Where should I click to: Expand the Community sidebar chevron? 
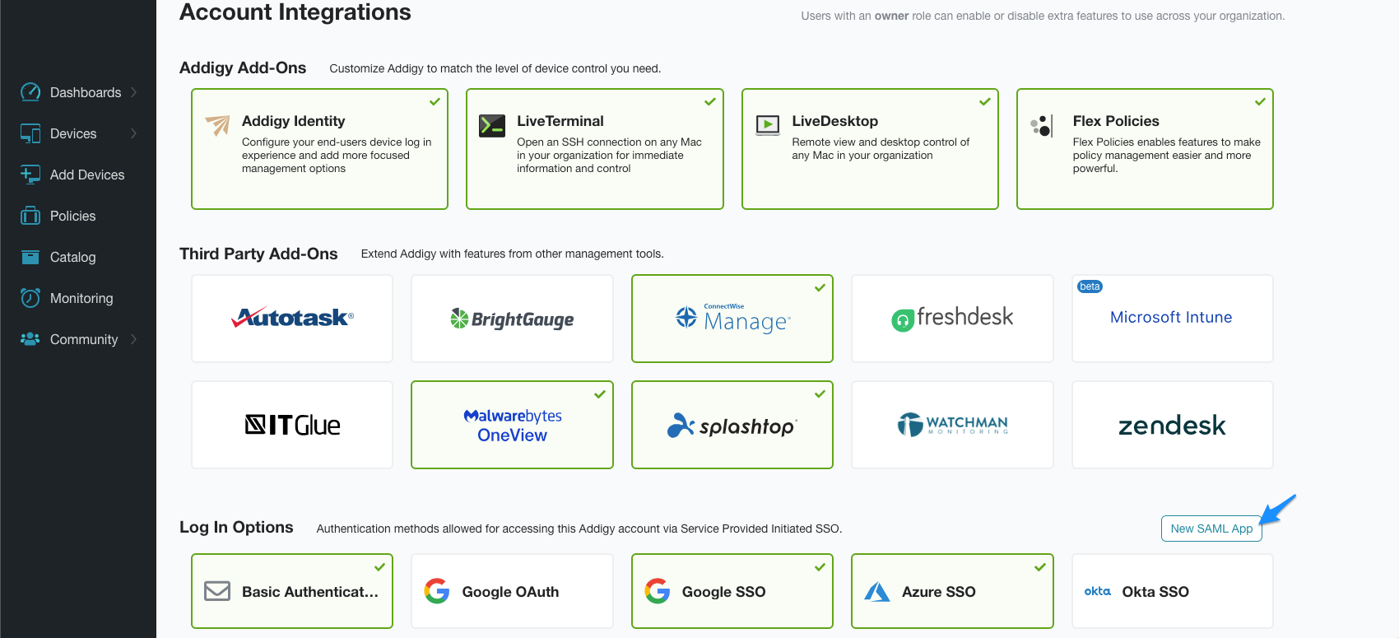pyautogui.click(x=137, y=339)
